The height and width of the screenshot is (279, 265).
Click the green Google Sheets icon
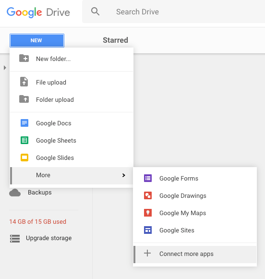(24, 140)
